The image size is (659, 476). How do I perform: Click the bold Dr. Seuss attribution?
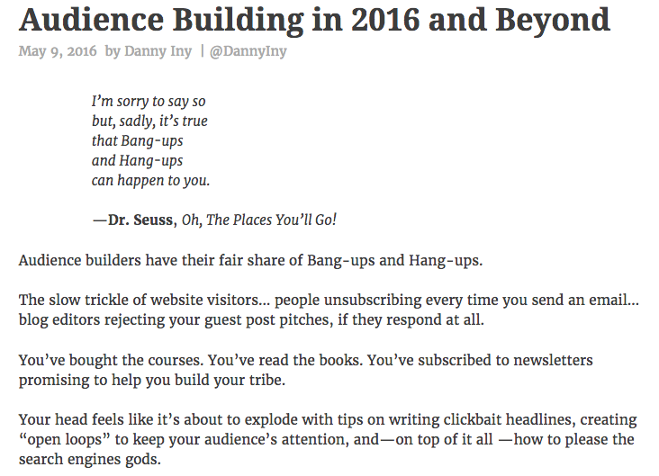140,220
